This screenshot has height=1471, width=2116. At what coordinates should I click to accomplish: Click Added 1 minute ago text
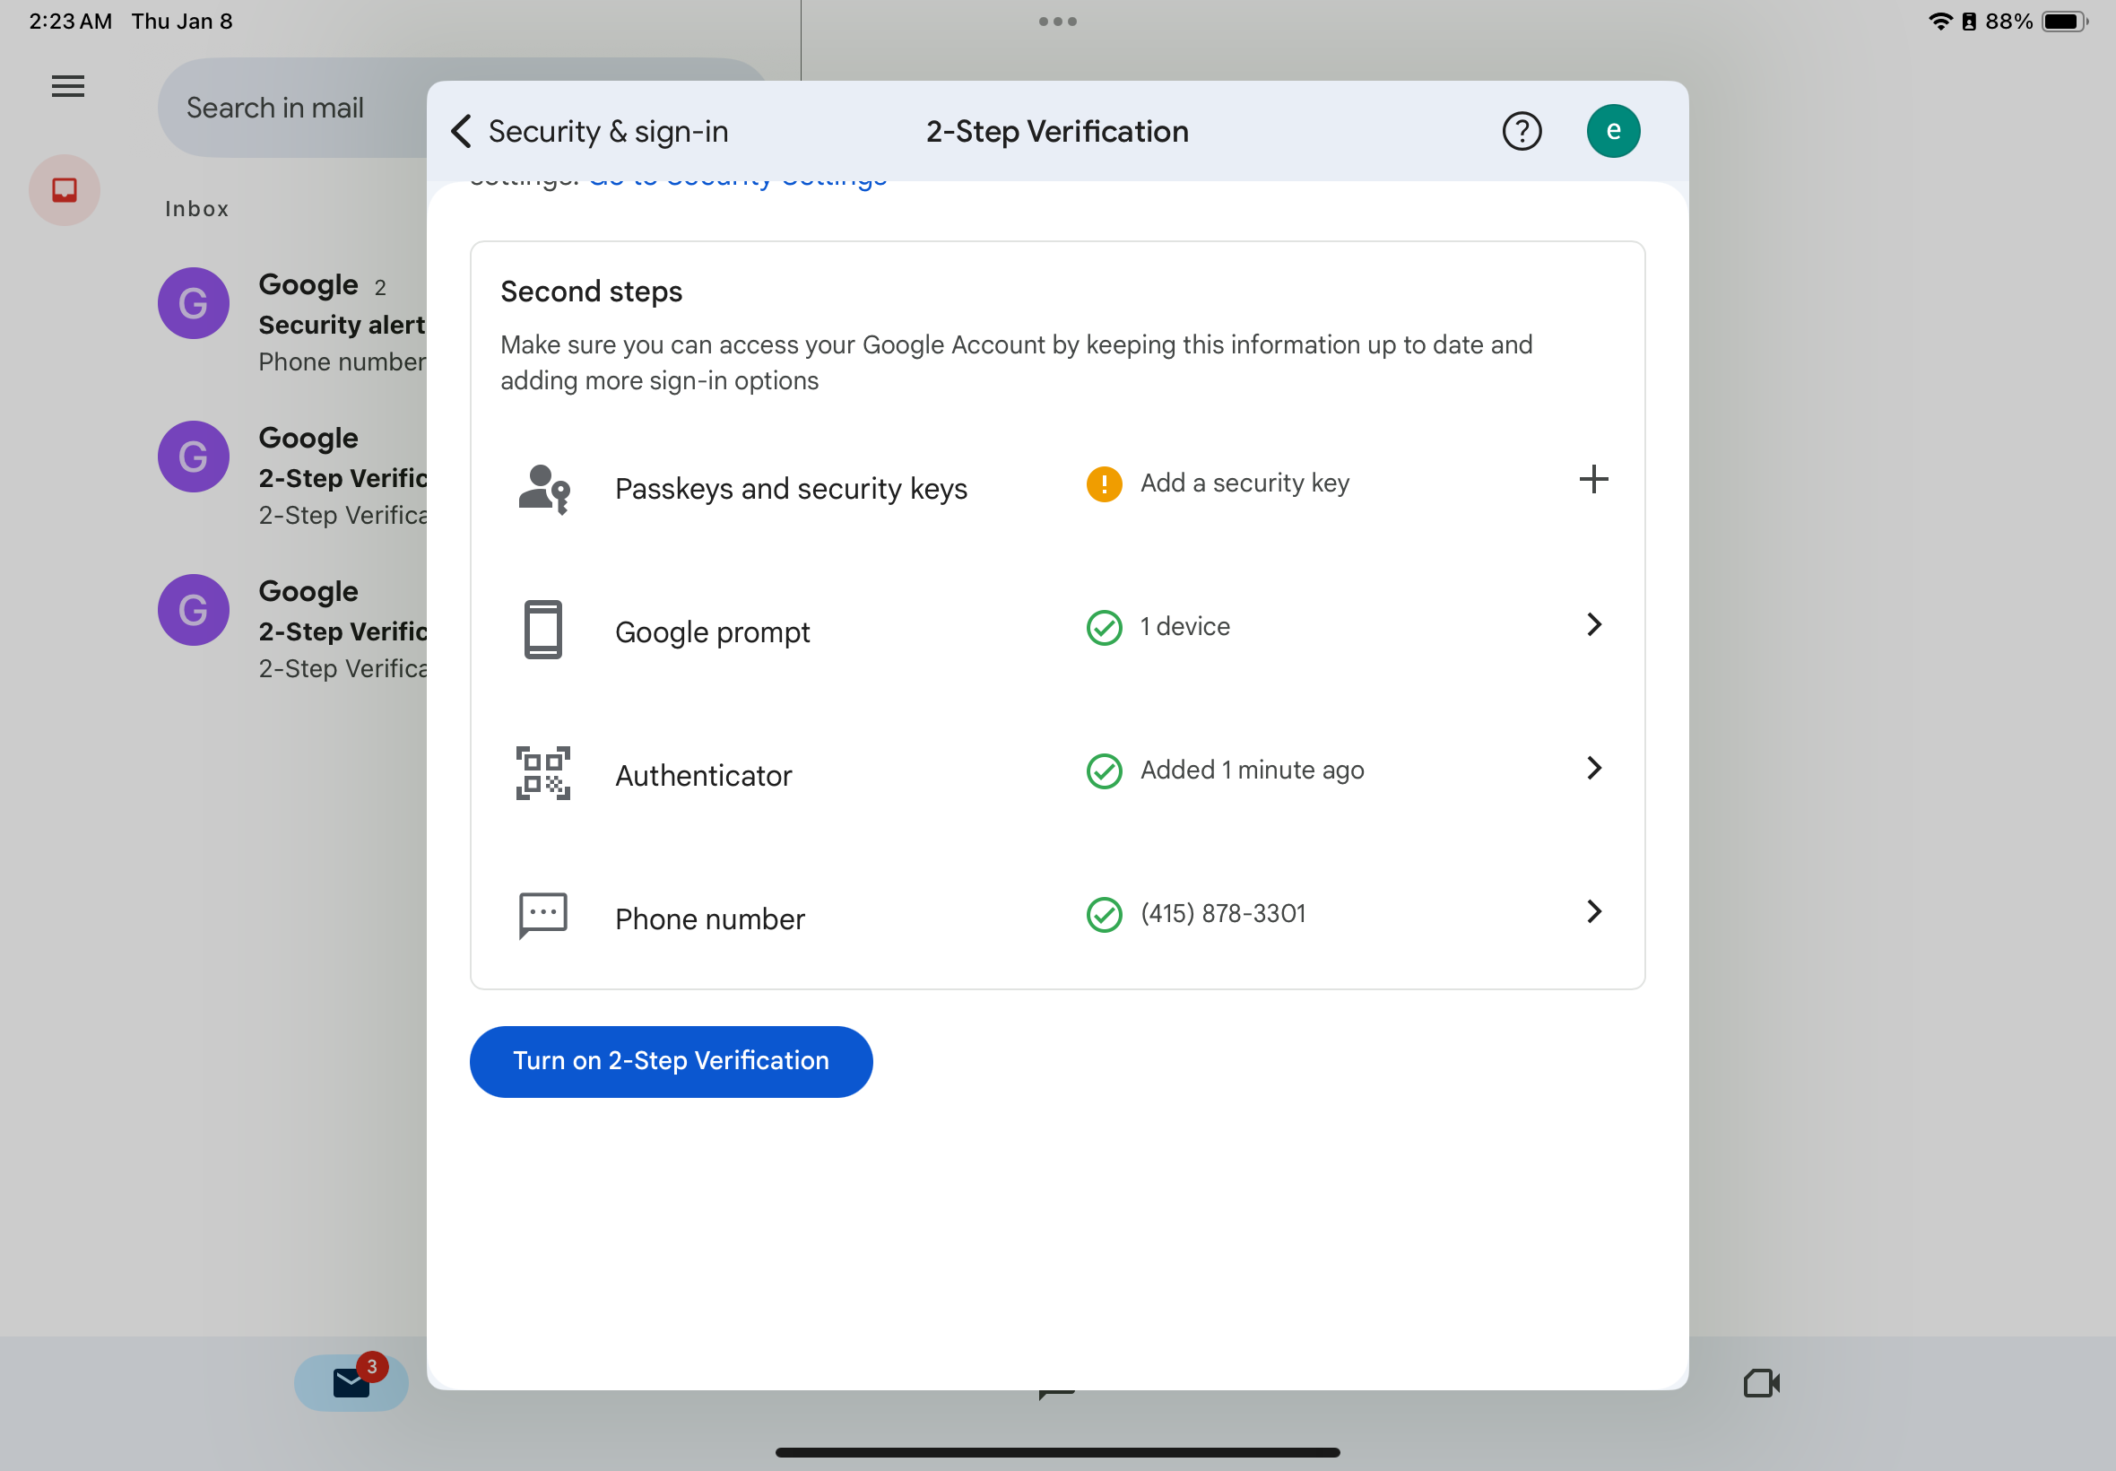pos(1252,770)
